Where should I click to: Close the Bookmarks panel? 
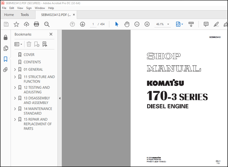(51, 34)
